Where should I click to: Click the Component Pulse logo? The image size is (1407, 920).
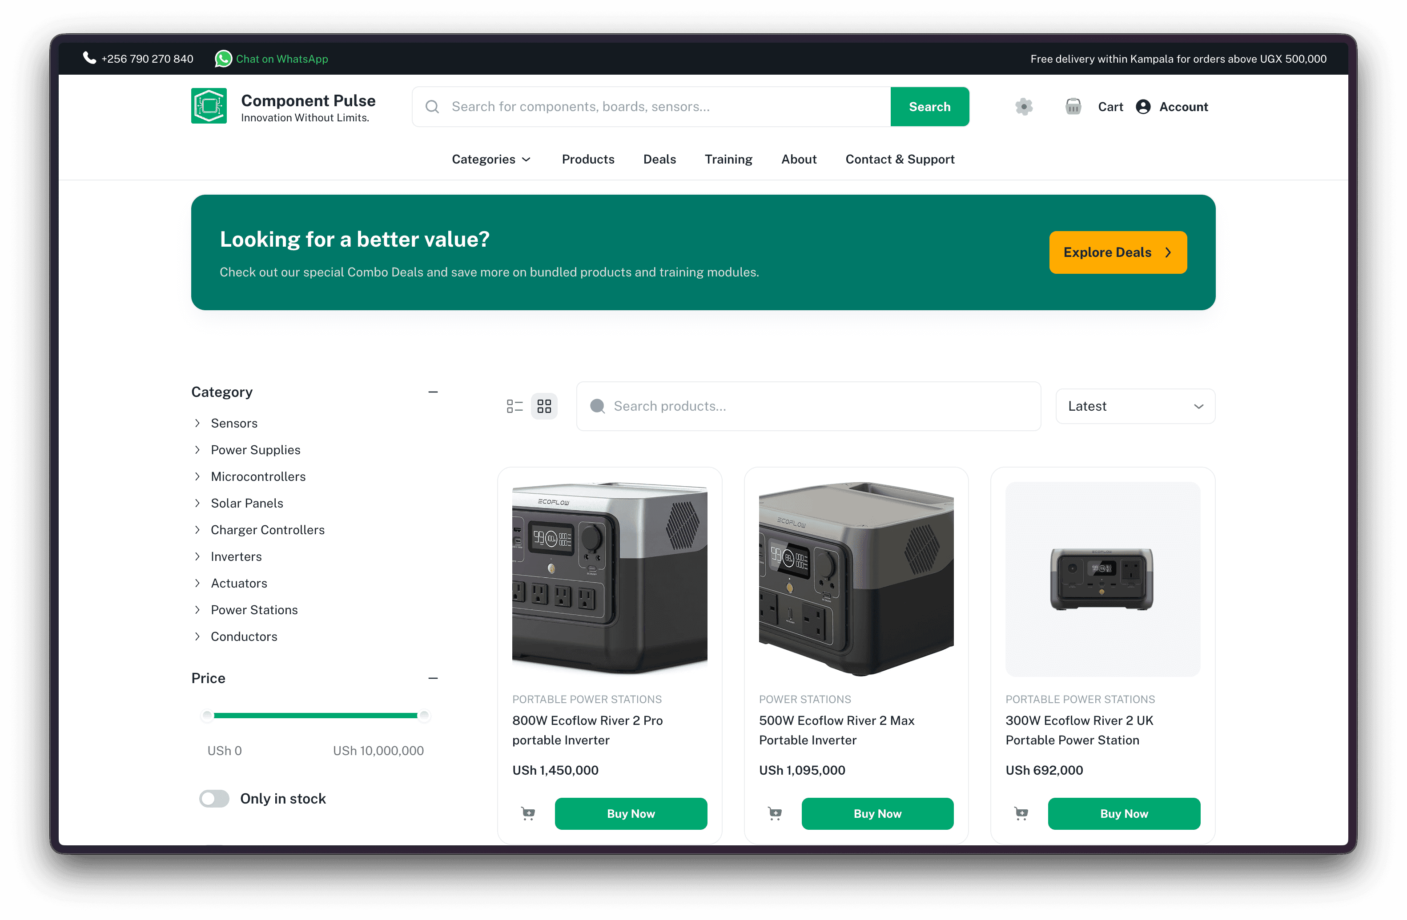(209, 106)
